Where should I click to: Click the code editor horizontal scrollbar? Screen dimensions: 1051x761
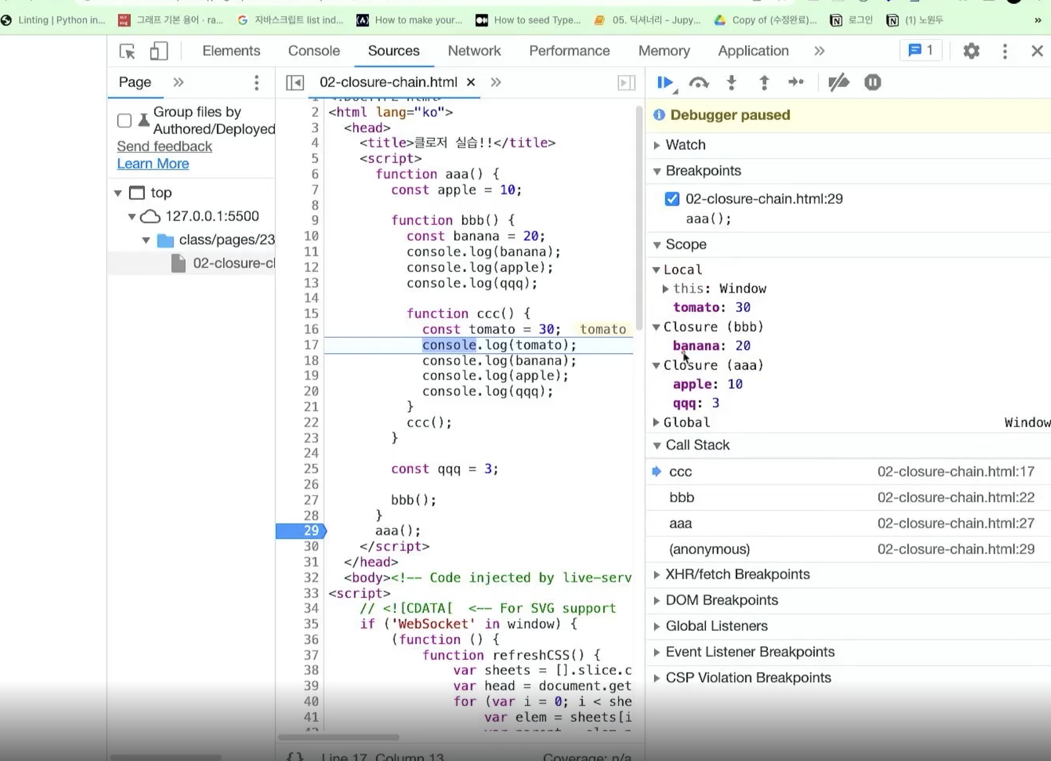coord(339,737)
